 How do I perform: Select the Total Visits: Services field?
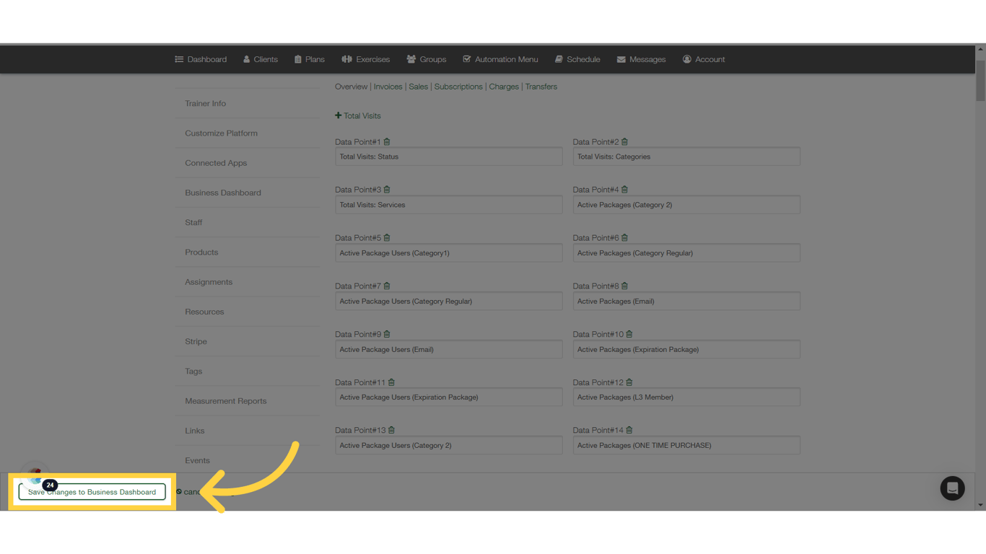tap(448, 205)
